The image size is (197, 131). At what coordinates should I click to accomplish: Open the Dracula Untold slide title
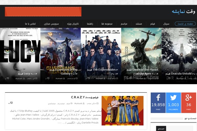click(x=181, y=74)
